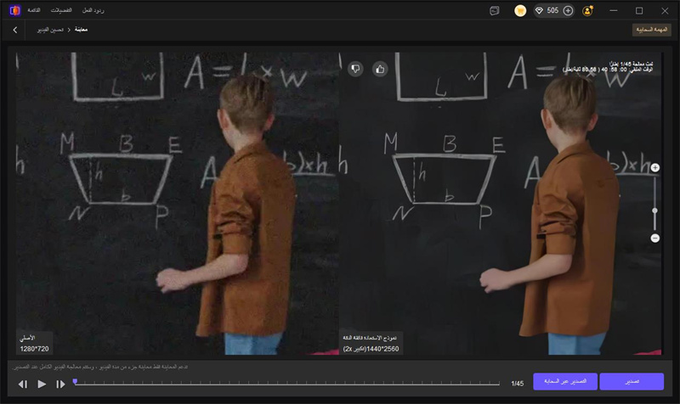Zoom out using the minus button
This screenshot has height=404, width=680.
coord(654,238)
